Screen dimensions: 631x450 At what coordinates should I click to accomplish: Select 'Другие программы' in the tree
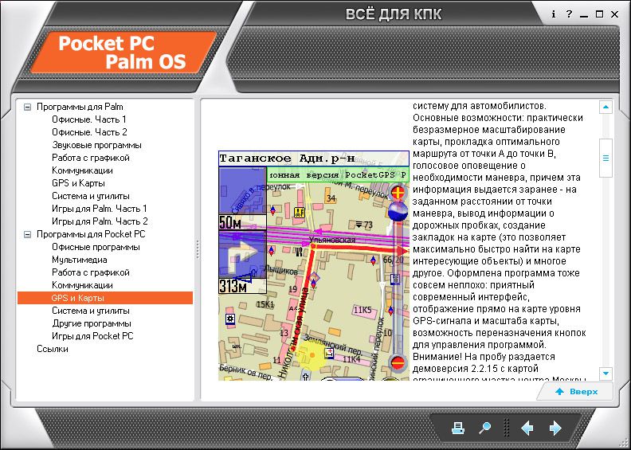(92, 323)
